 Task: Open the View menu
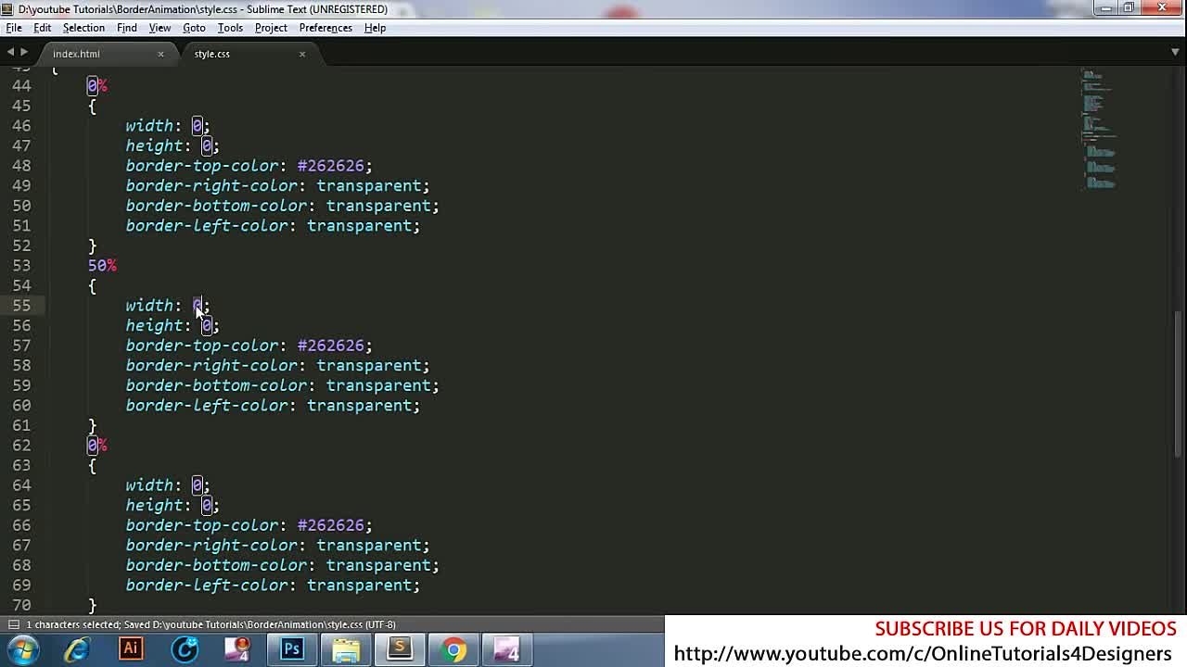pos(160,28)
